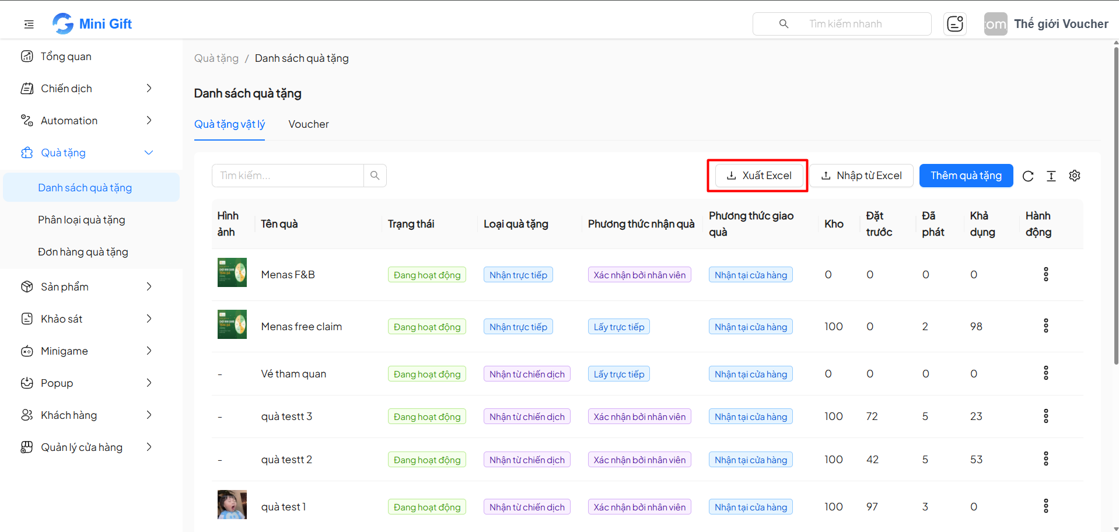Expand the Popup menu

pyautogui.click(x=90, y=383)
